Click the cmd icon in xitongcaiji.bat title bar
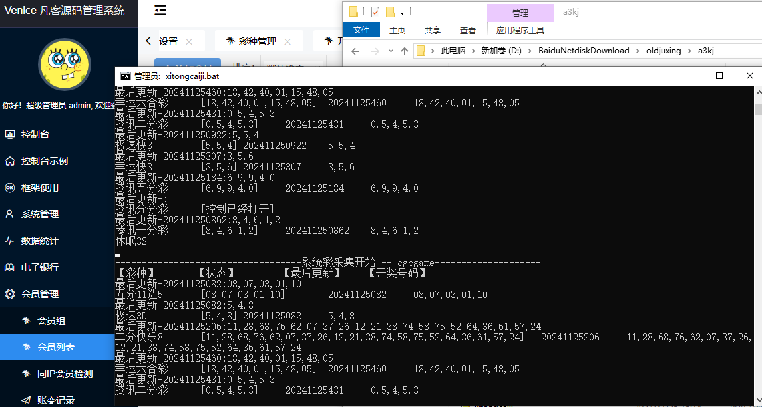 pyautogui.click(x=126, y=76)
